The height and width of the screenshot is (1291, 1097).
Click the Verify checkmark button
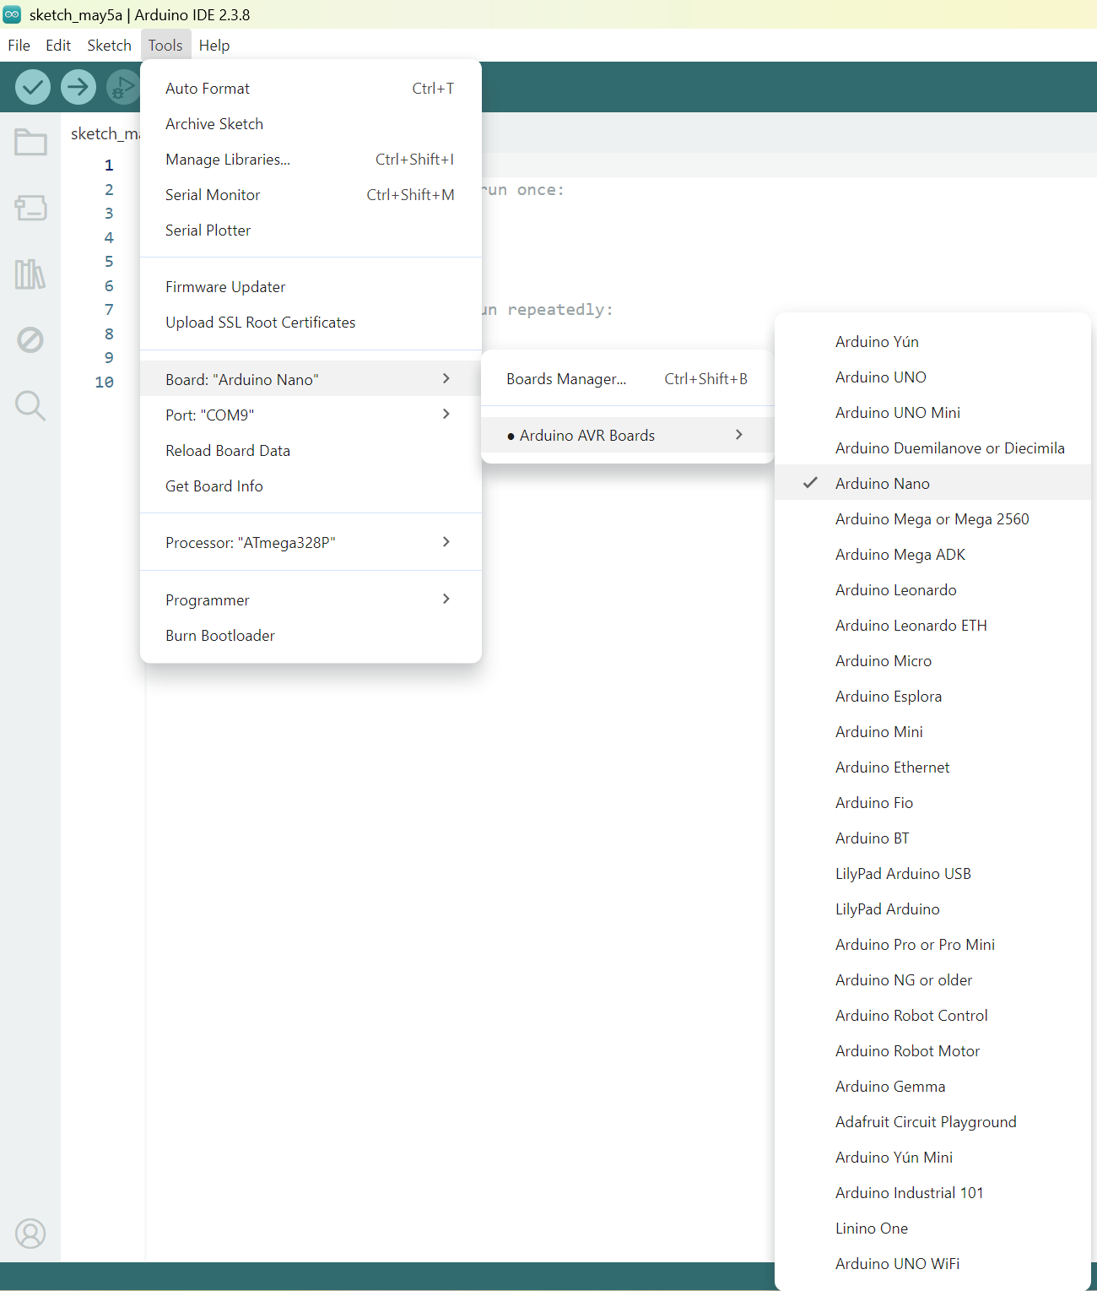33,87
